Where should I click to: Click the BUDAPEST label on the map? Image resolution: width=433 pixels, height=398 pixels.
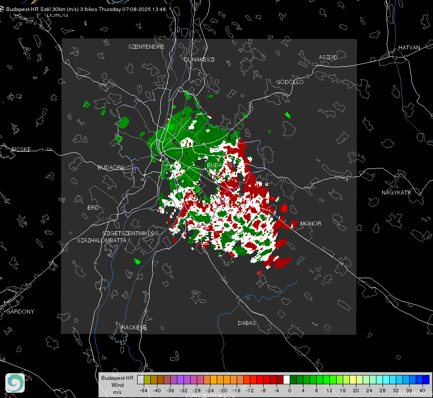(x=222, y=165)
